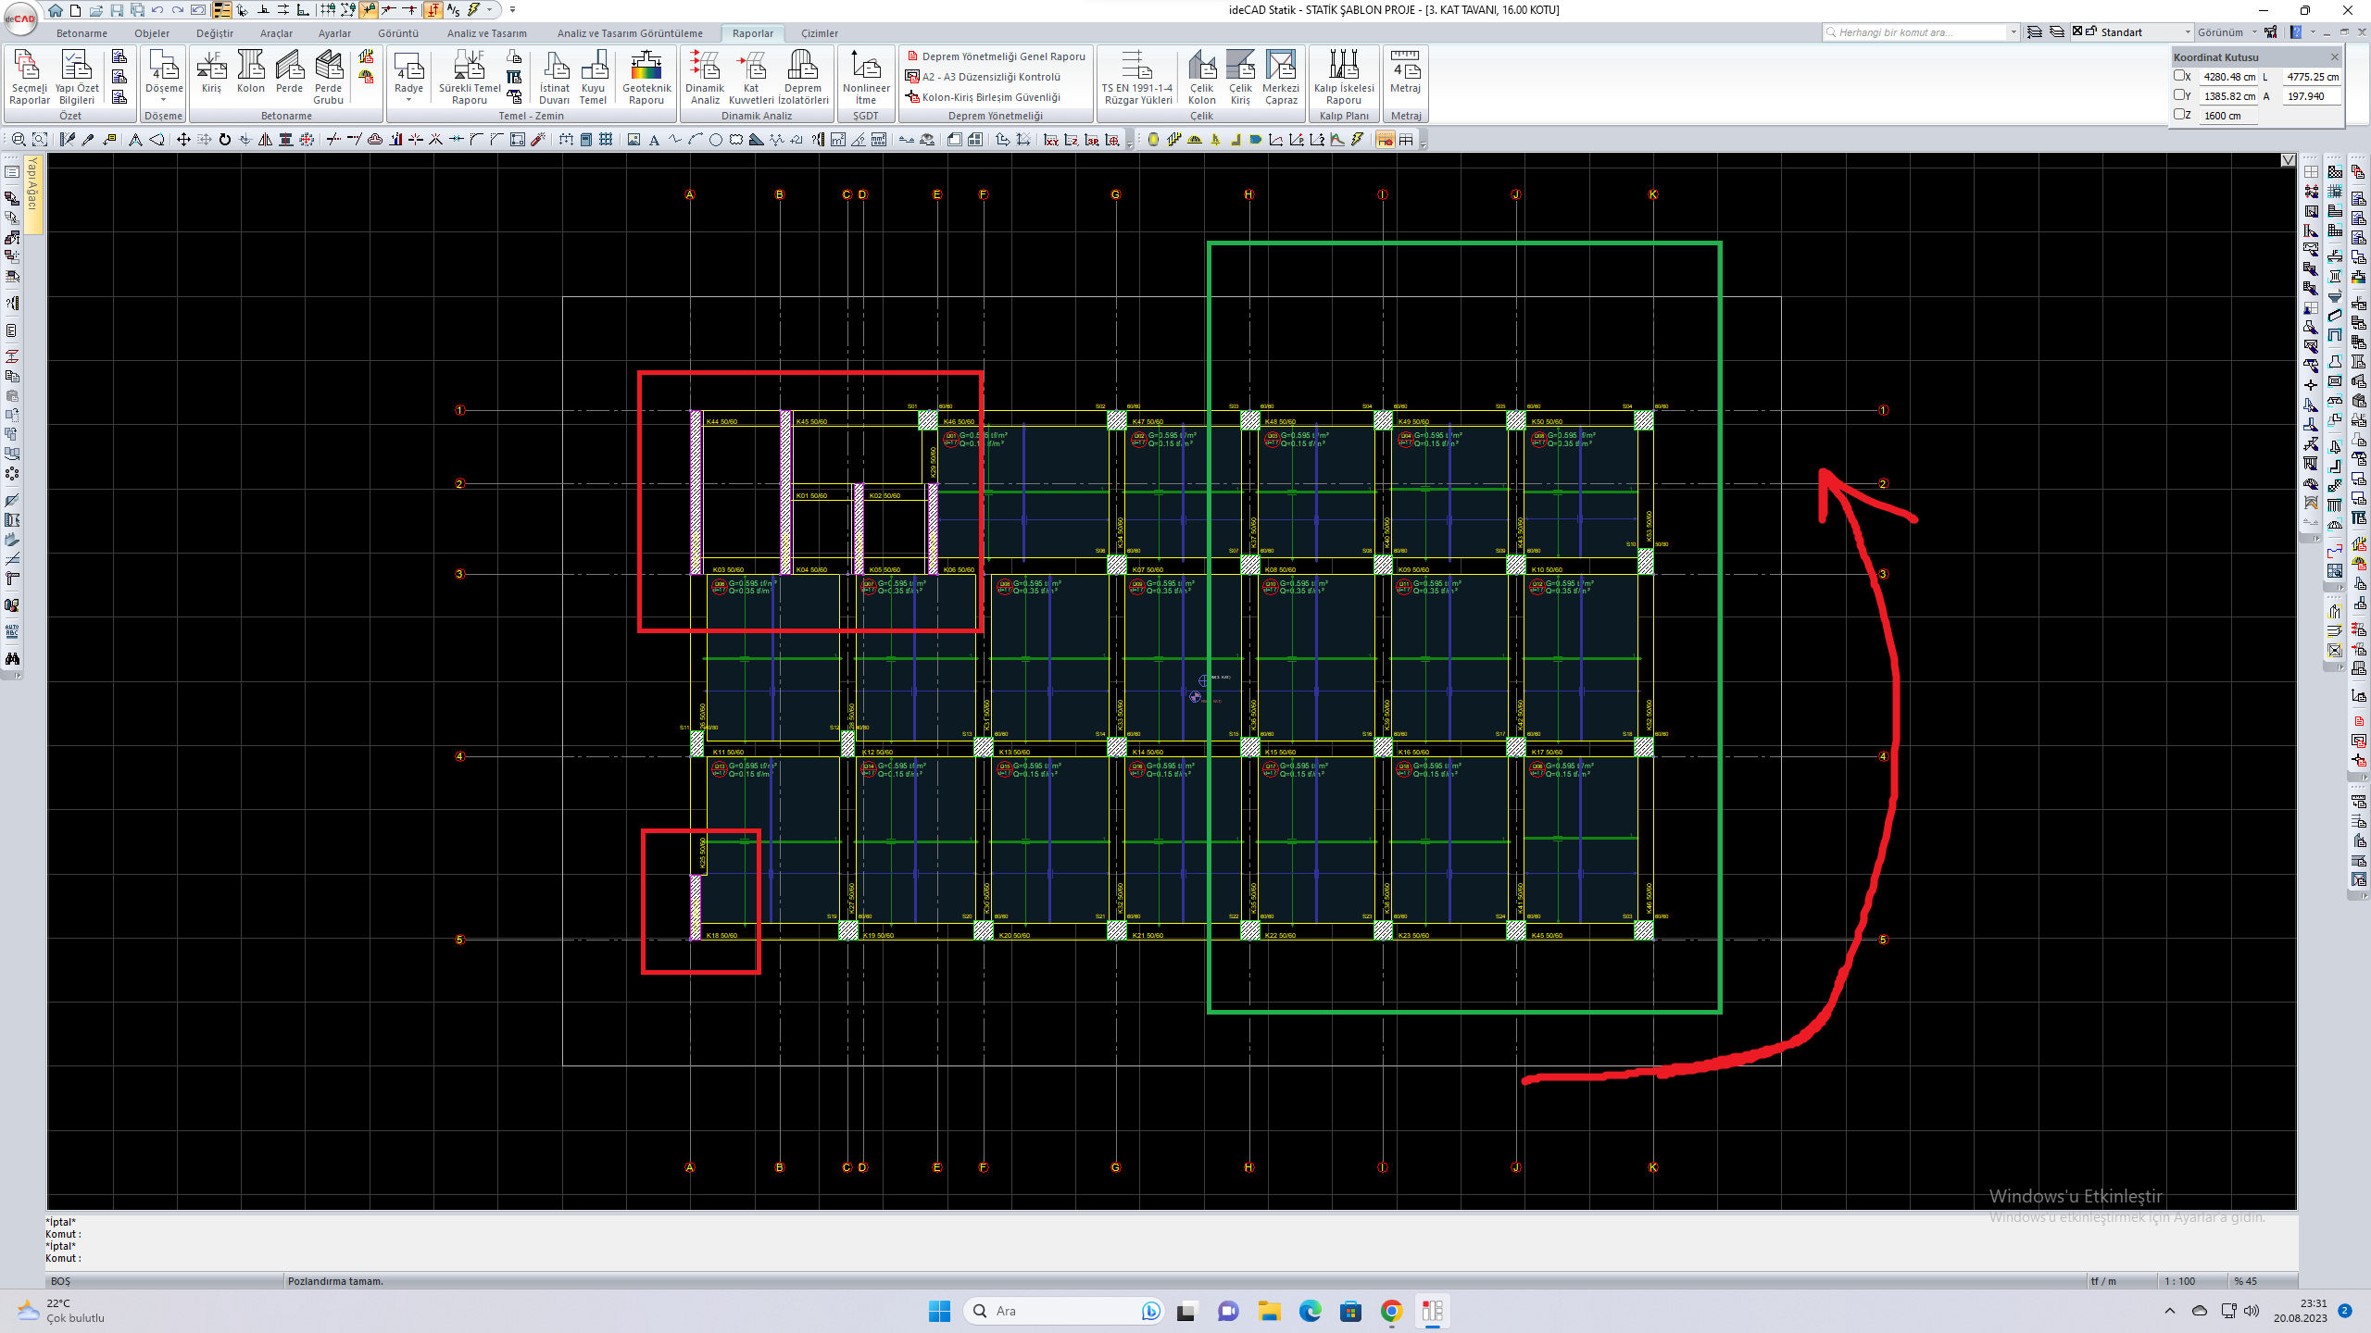Expand the Yapı Ağacı side panel
The image size is (2371, 1333).
tap(33, 193)
